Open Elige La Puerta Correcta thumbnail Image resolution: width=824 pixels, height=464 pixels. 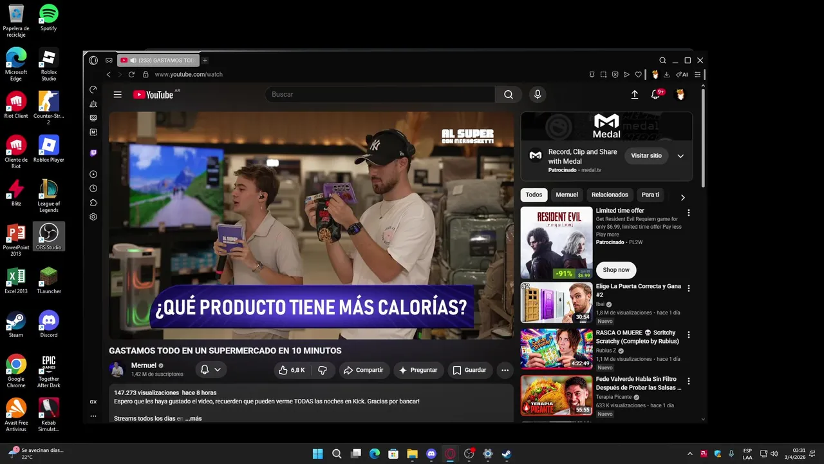[x=556, y=302]
